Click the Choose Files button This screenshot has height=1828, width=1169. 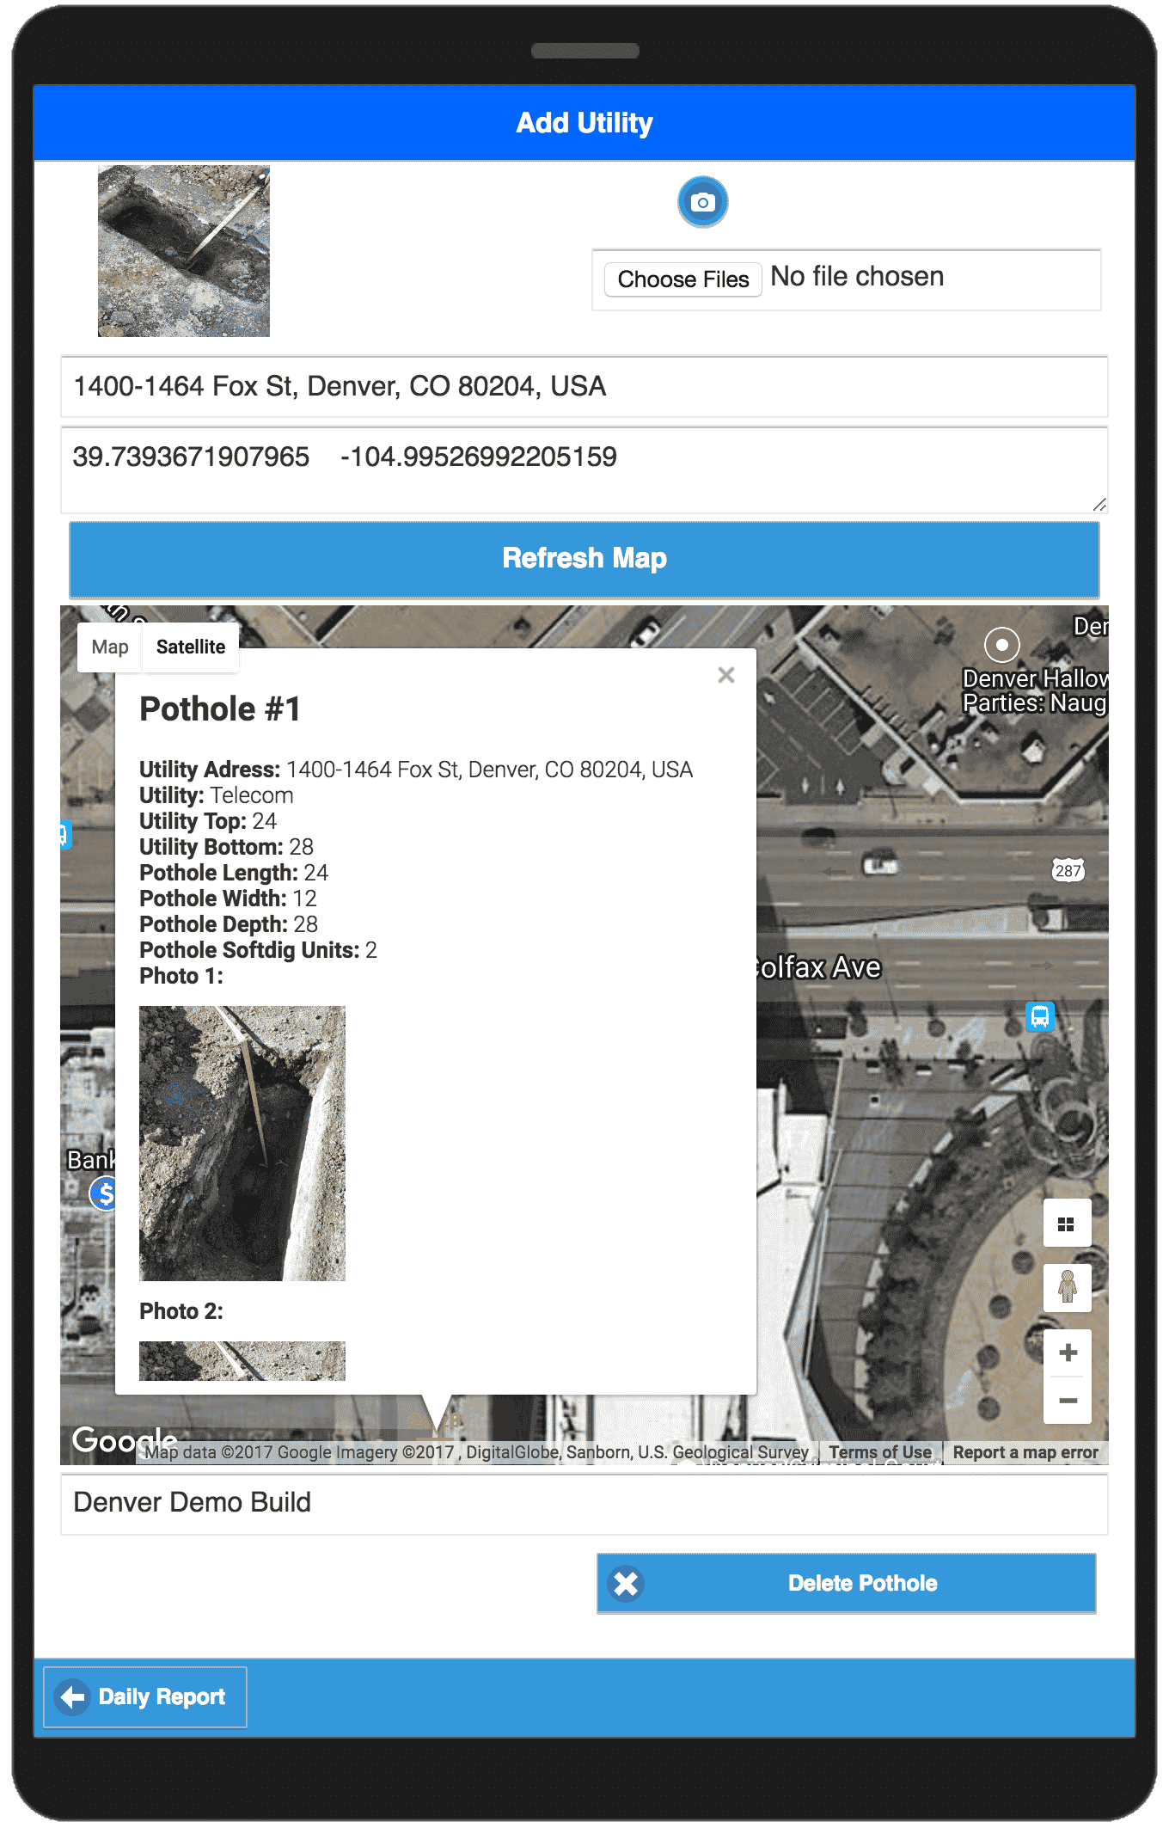coord(683,279)
